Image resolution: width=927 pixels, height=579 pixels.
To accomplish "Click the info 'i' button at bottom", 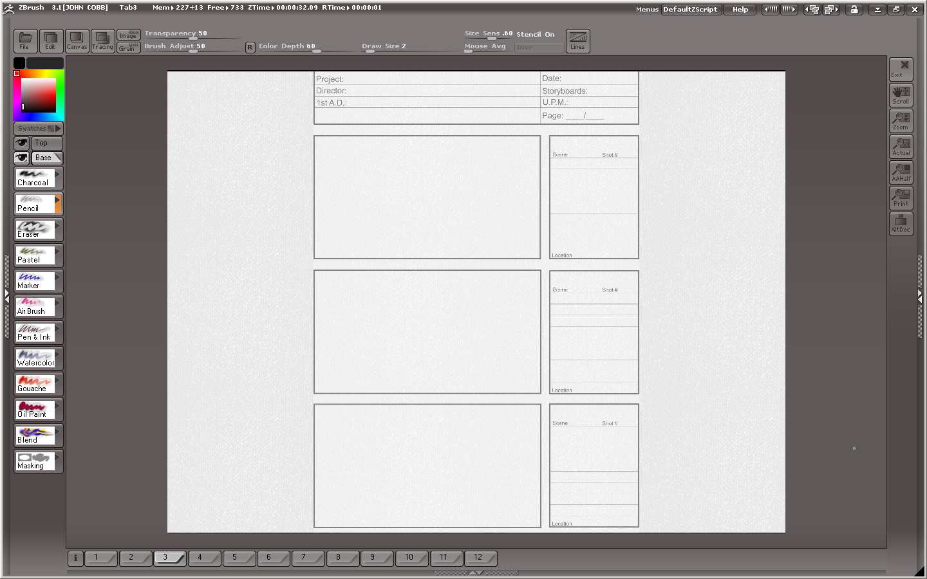I will pos(75,558).
